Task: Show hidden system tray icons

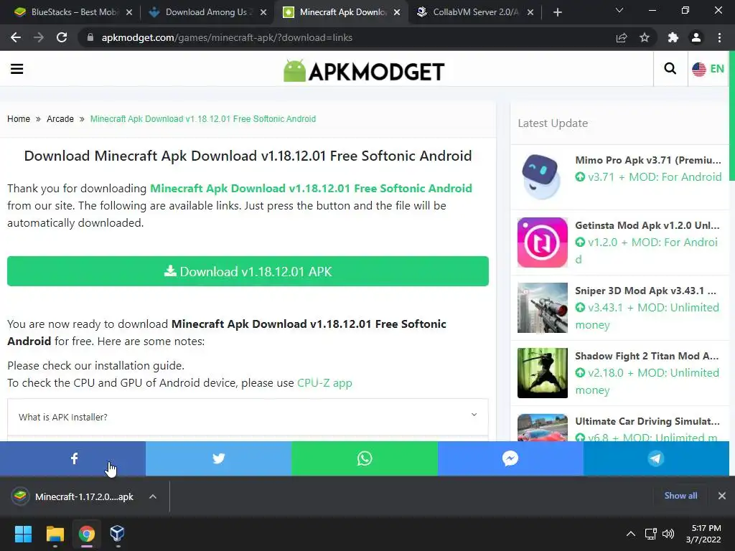Action: (x=631, y=534)
